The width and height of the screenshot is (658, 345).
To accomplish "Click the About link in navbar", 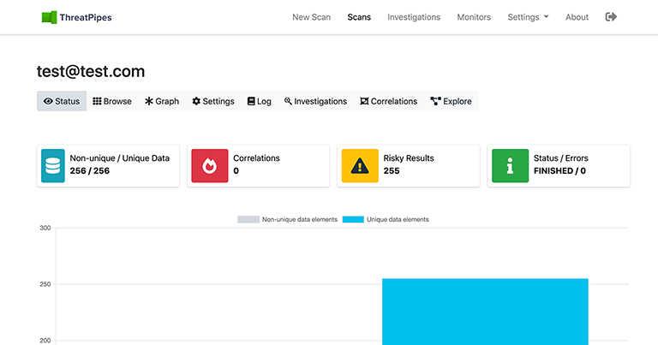I will [x=577, y=17].
